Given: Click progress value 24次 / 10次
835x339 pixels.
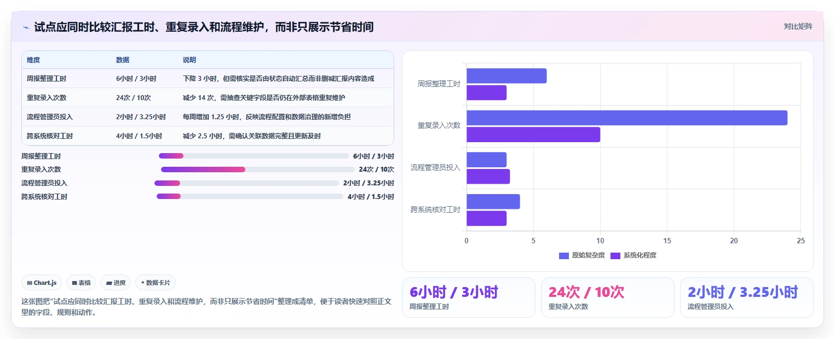Looking at the screenshot, I should 377,169.
